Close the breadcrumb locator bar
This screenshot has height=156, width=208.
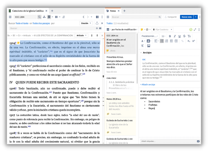click(x=102, y=36)
